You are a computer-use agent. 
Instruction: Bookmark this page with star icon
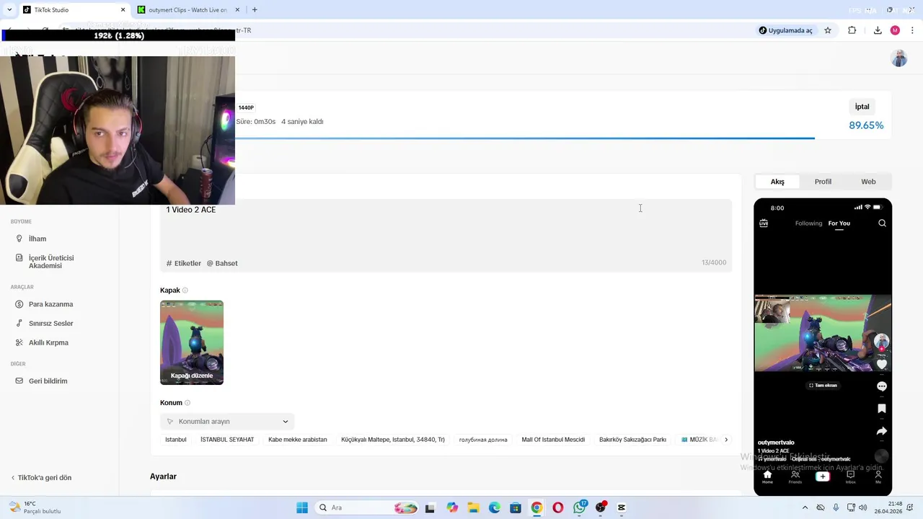click(x=828, y=30)
